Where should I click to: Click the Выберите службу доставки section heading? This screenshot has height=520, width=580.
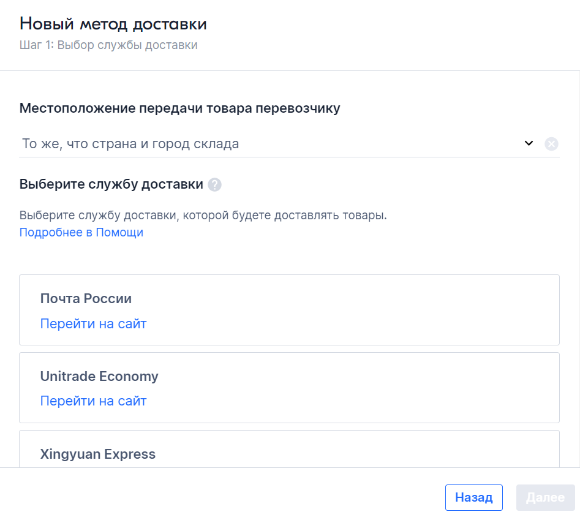(111, 184)
